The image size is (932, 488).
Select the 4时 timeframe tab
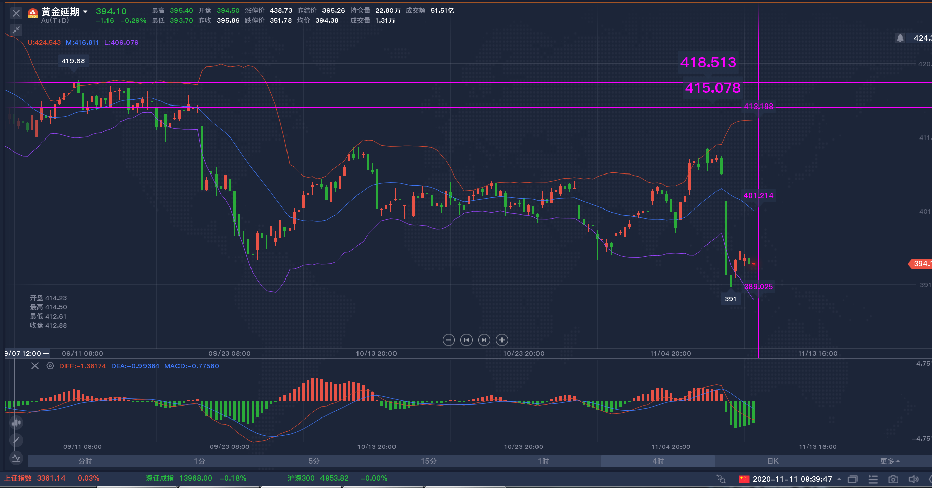(658, 461)
